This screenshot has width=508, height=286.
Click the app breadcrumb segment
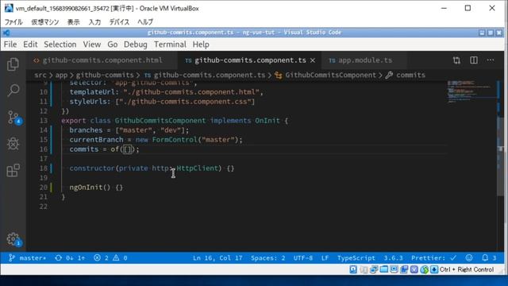click(x=61, y=75)
